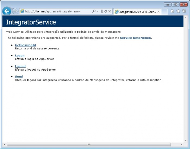Click the search magnifier in address bar
190x149 pixels.
[x=94, y=11]
